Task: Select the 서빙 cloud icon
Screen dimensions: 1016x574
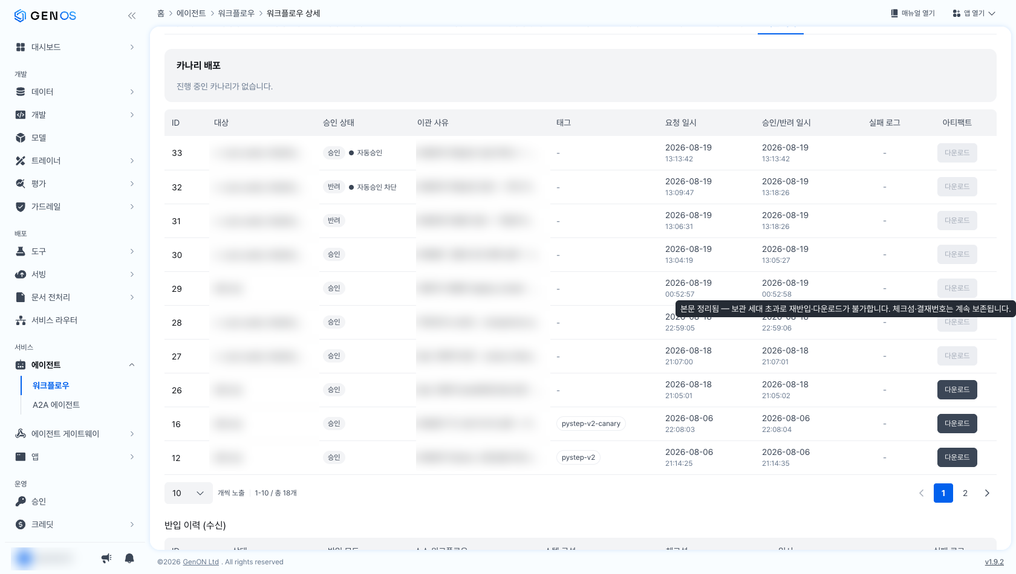Action: click(x=21, y=274)
